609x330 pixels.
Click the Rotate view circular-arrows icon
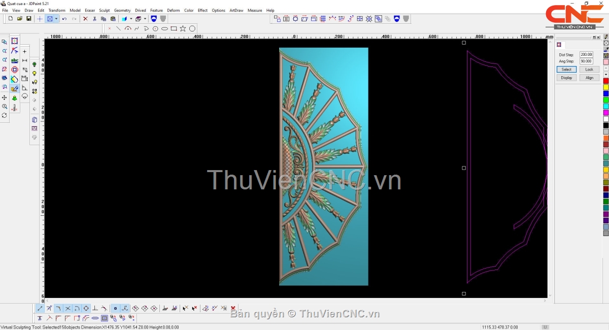click(x=5, y=116)
